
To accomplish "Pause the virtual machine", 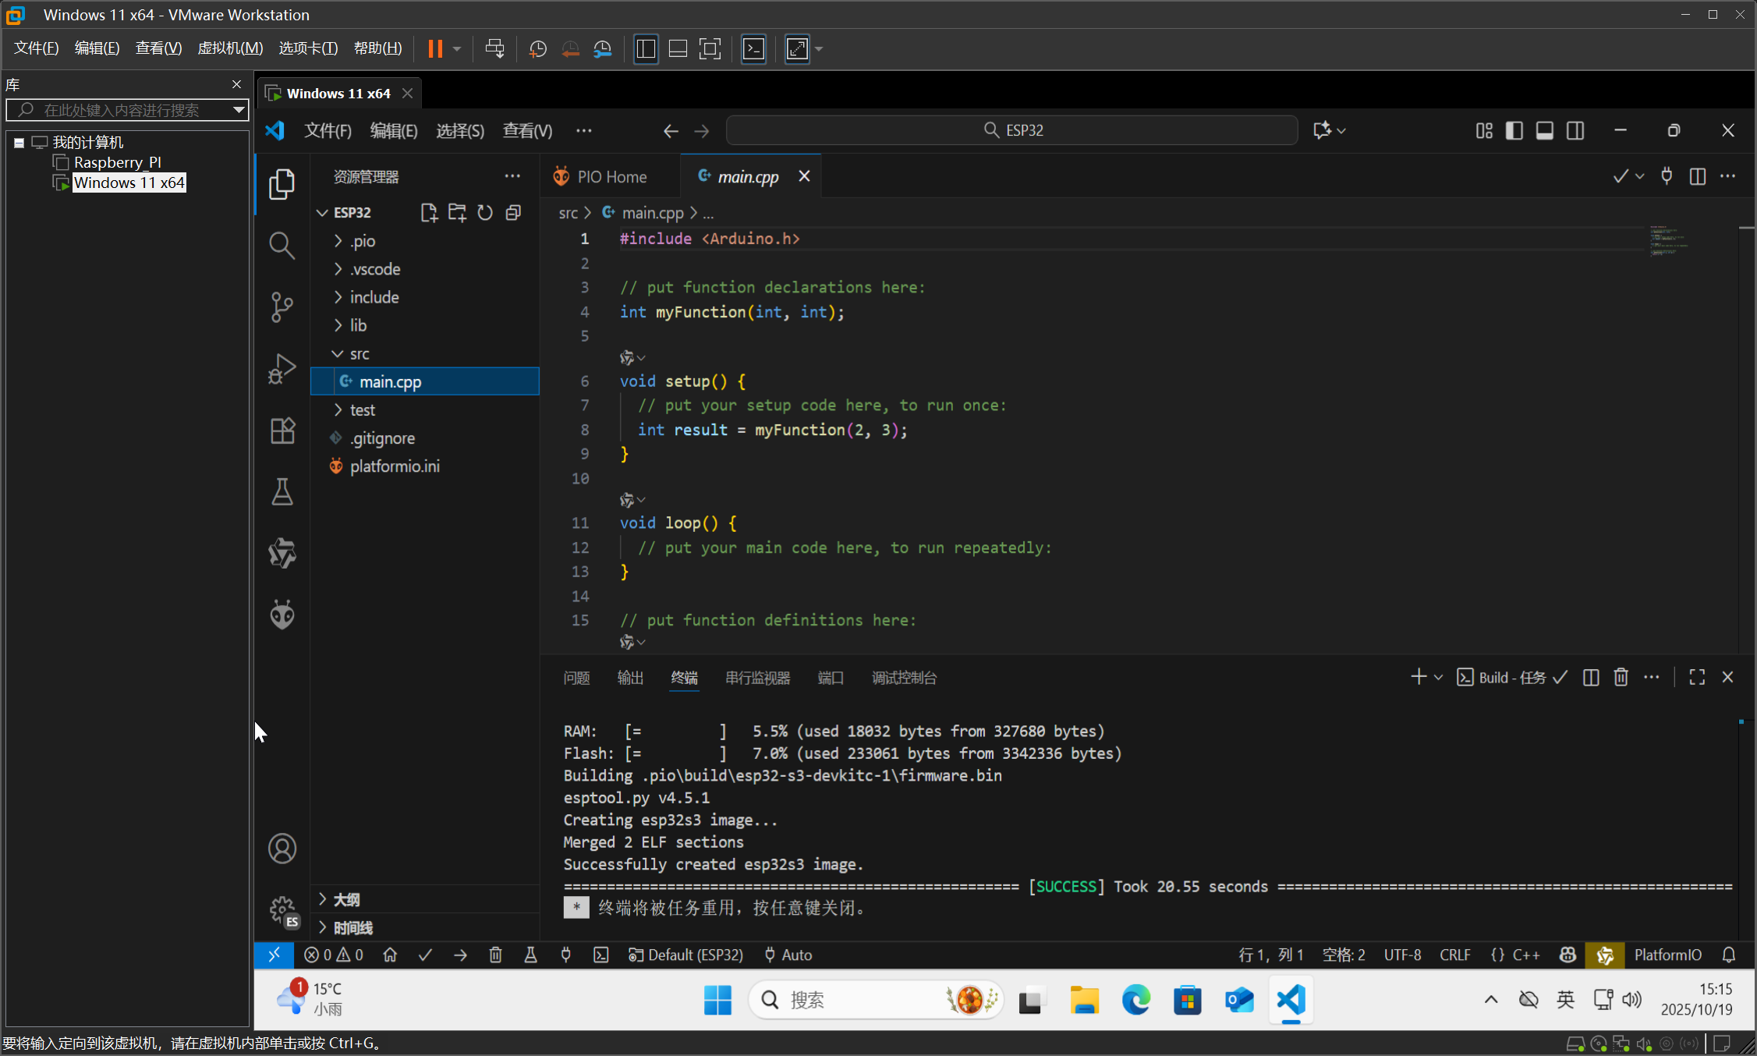I will click(x=434, y=48).
